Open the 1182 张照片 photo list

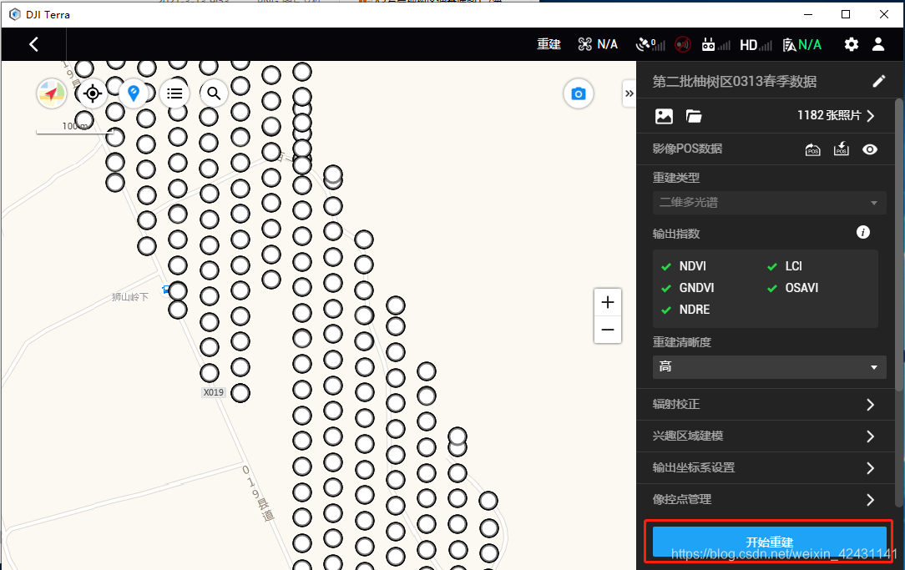[x=836, y=116]
